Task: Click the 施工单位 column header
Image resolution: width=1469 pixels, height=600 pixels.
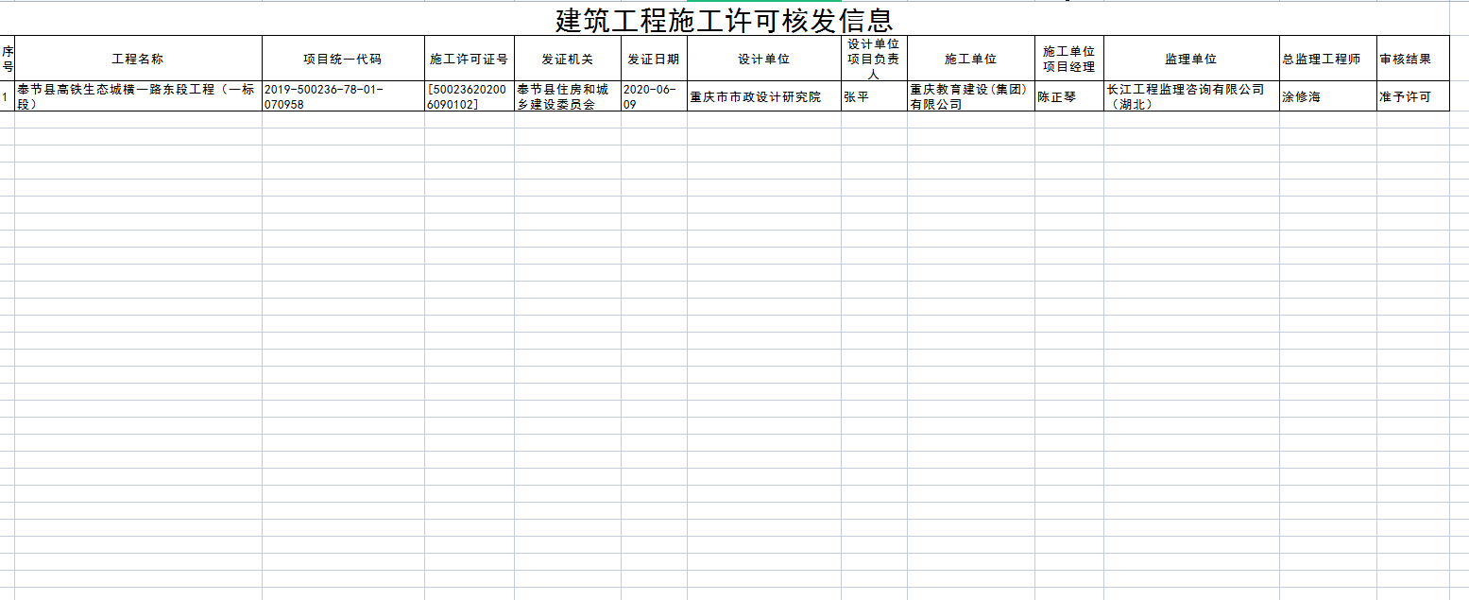Action: pyautogui.click(x=971, y=59)
